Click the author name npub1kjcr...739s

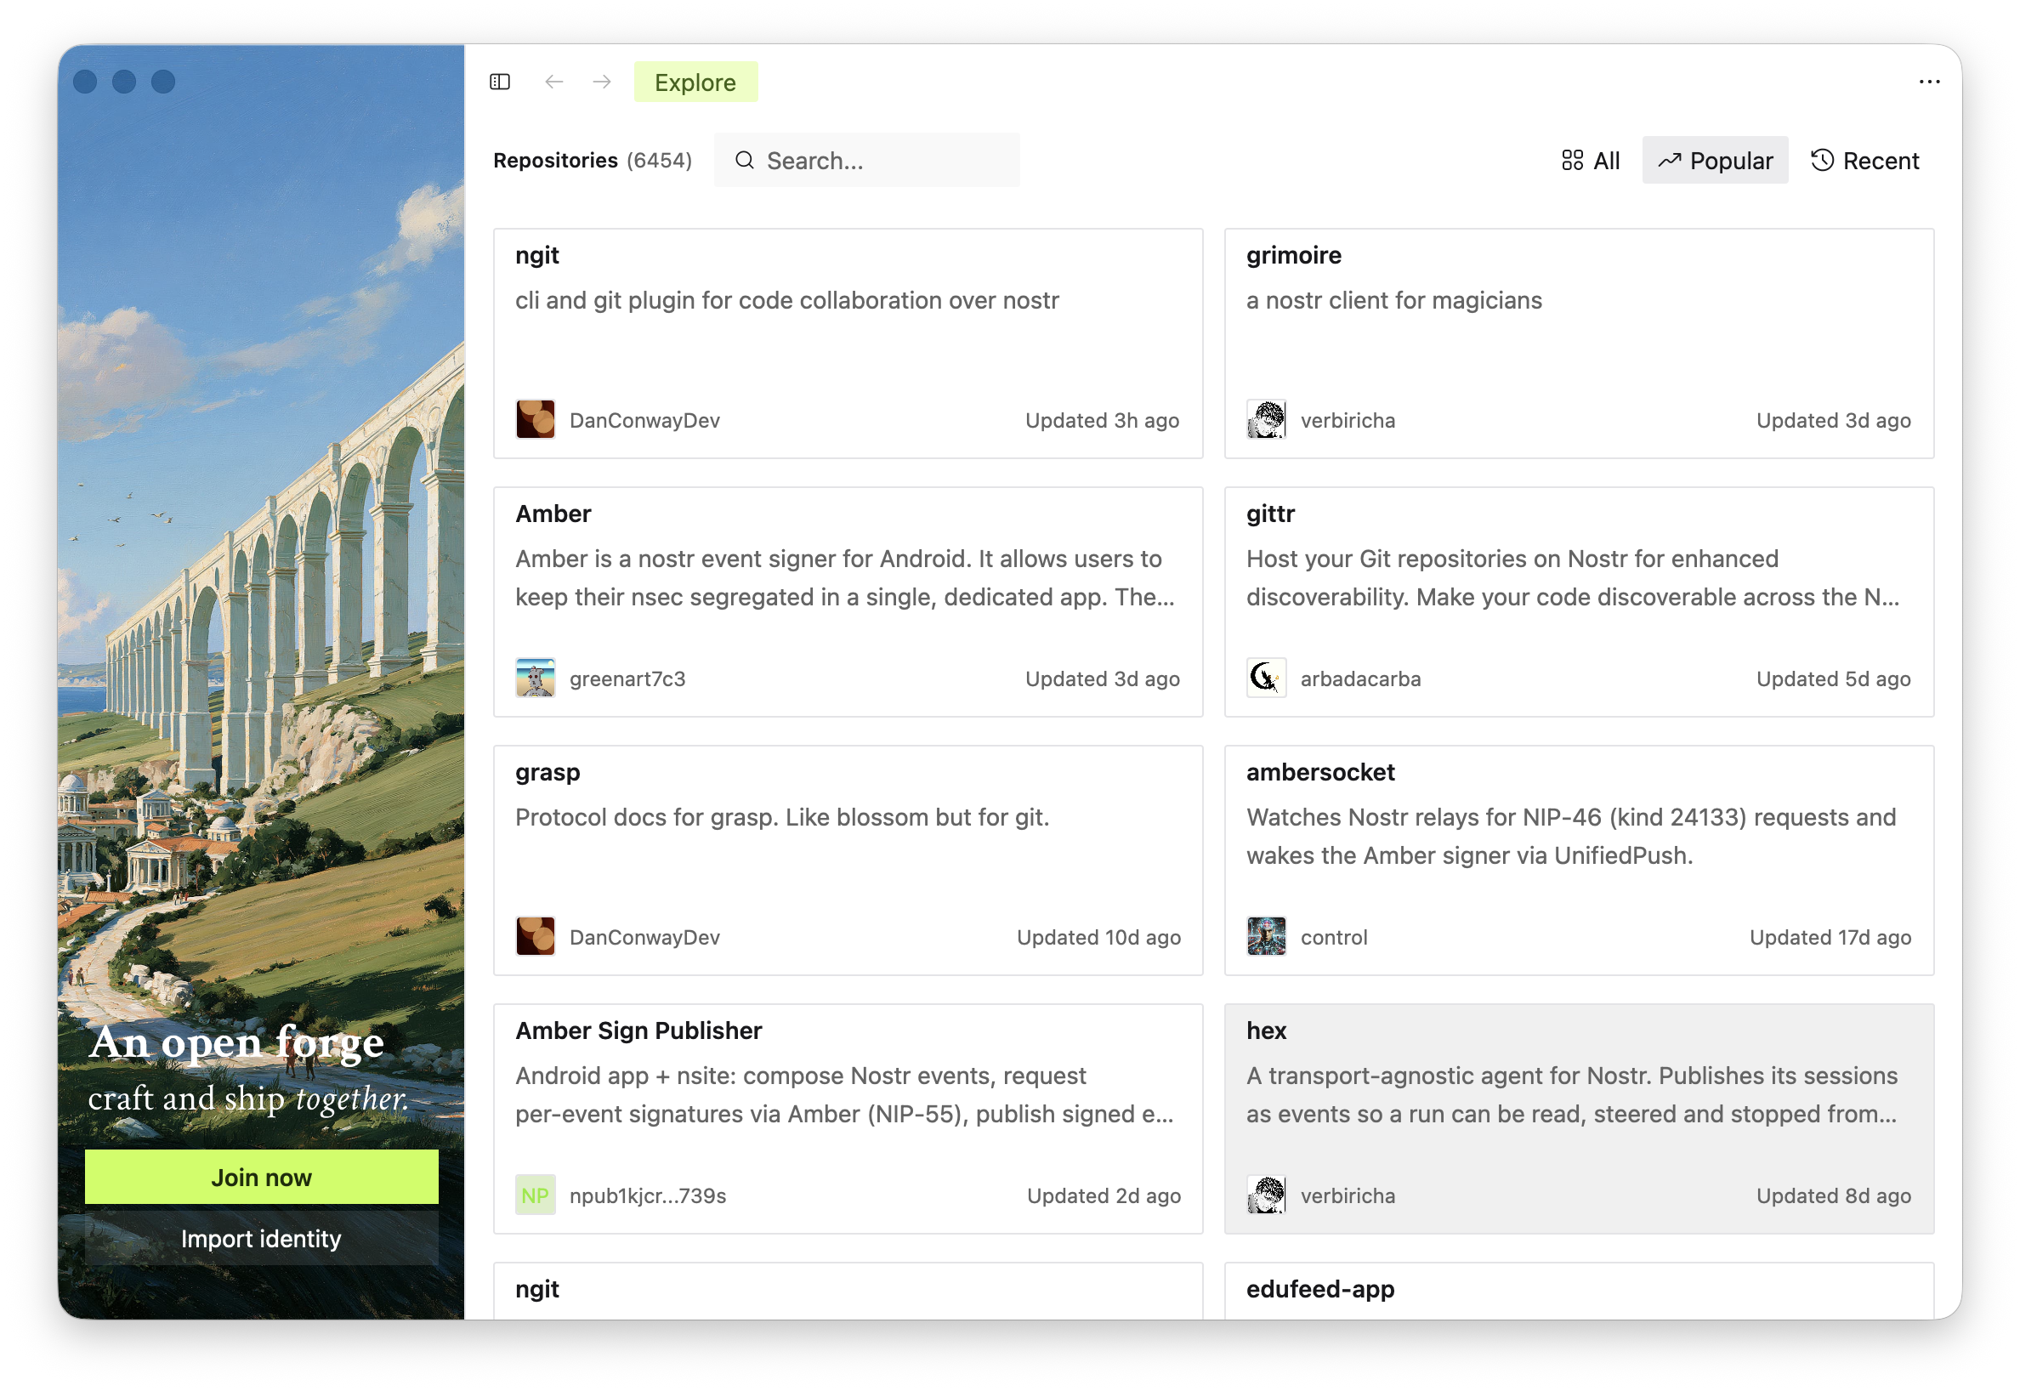coord(648,1195)
